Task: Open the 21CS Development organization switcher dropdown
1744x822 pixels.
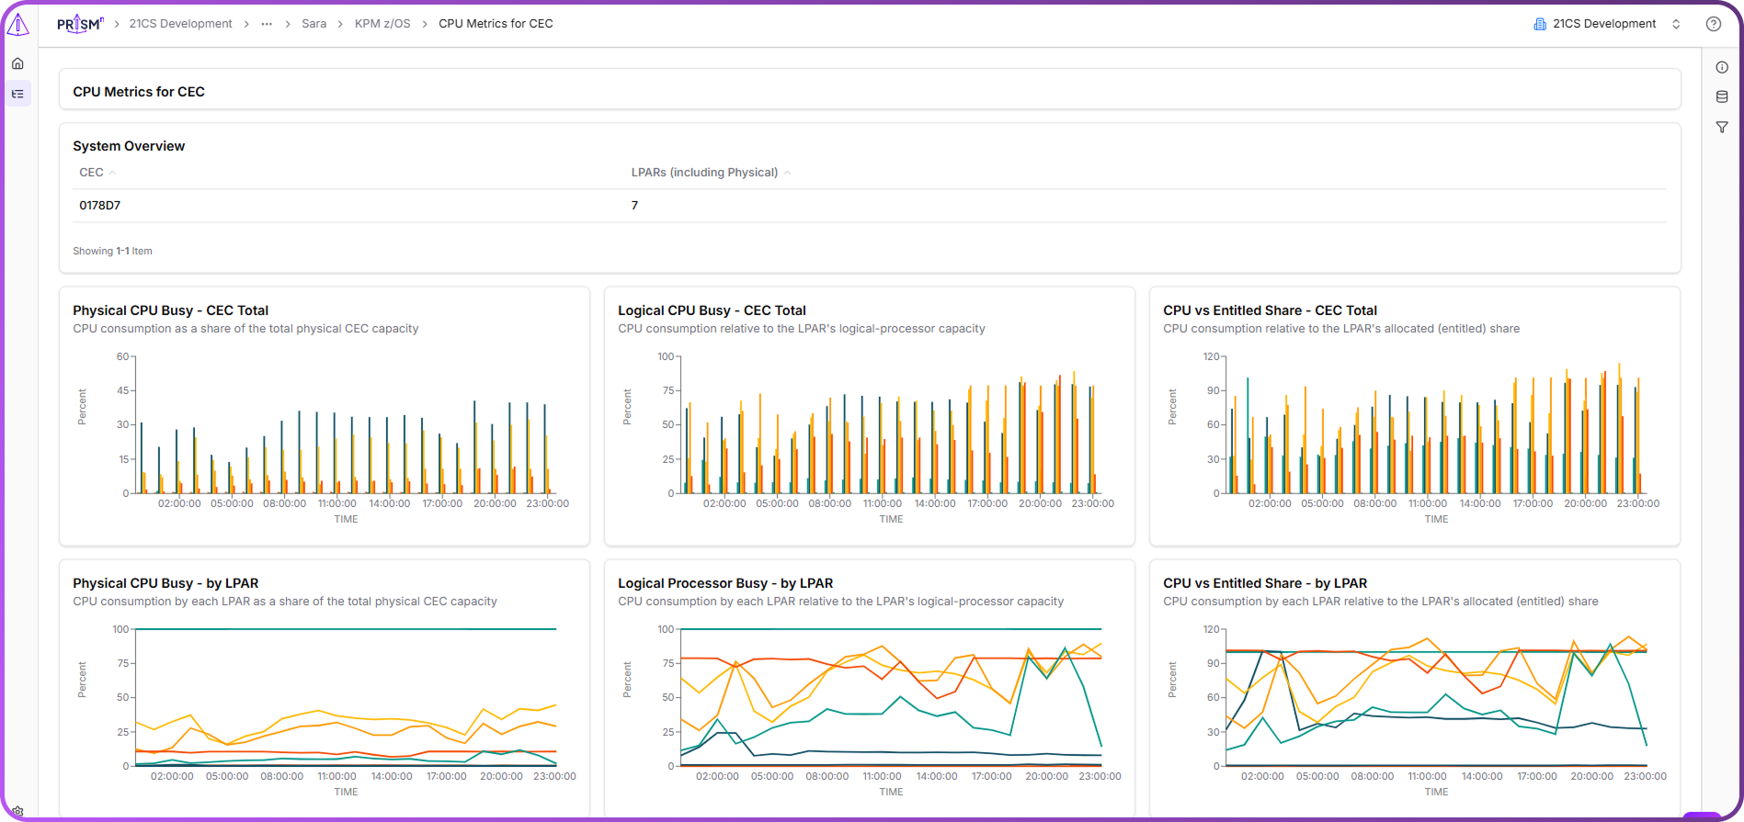Action: 1607,24
